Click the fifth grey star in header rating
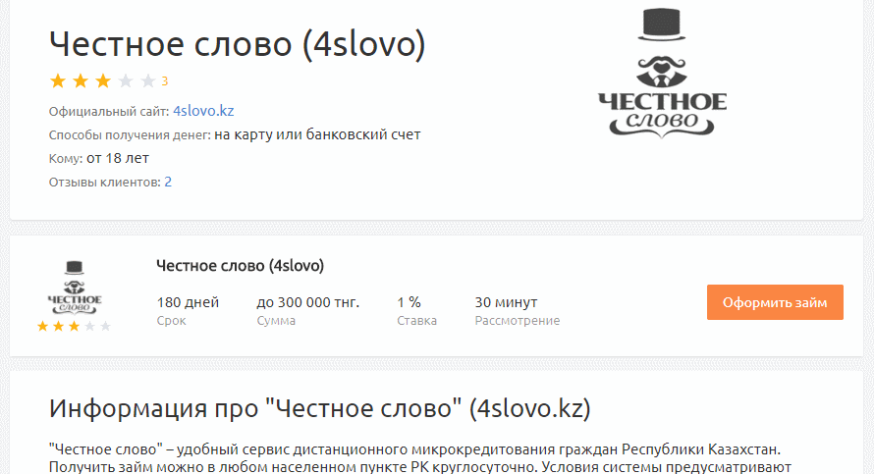 pyautogui.click(x=148, y=81)
